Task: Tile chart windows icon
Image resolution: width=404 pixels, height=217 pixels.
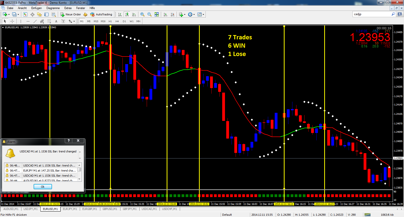Action: point(157,14)
